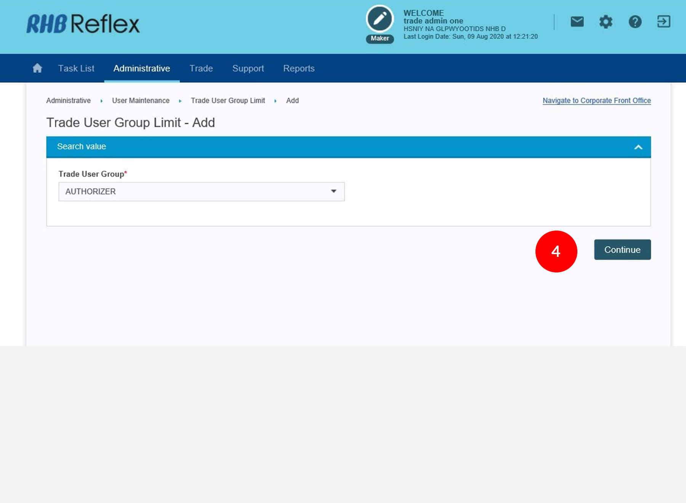
Task: Open the Trade menu
Action: pyautogui.click(x=201, y=68)
